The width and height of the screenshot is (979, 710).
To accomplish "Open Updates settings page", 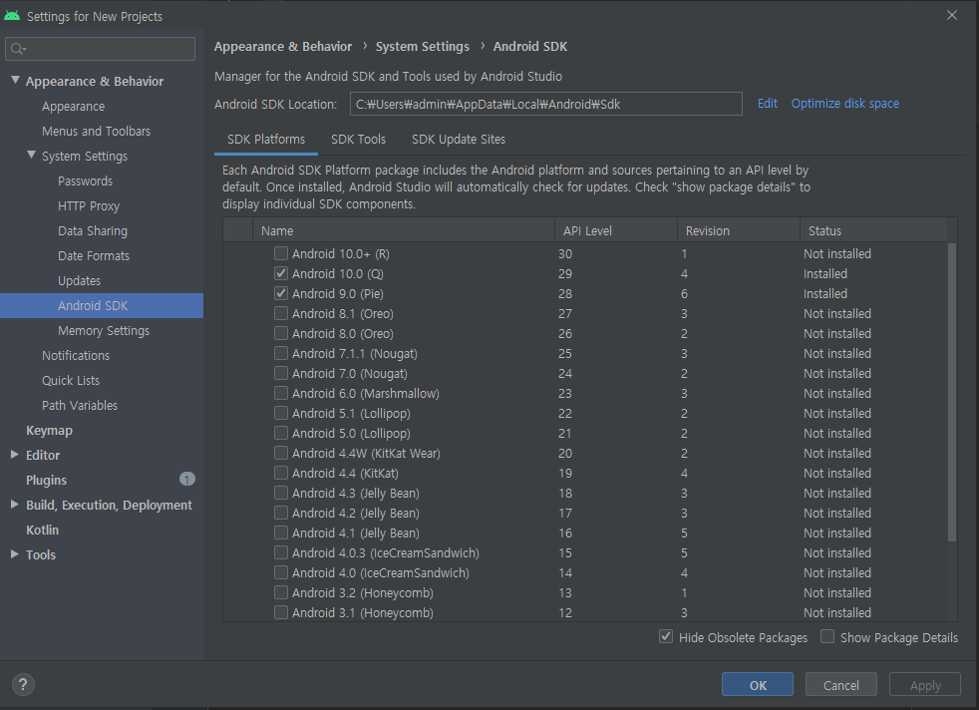I will pyautogui.click(x=80, y=281).
